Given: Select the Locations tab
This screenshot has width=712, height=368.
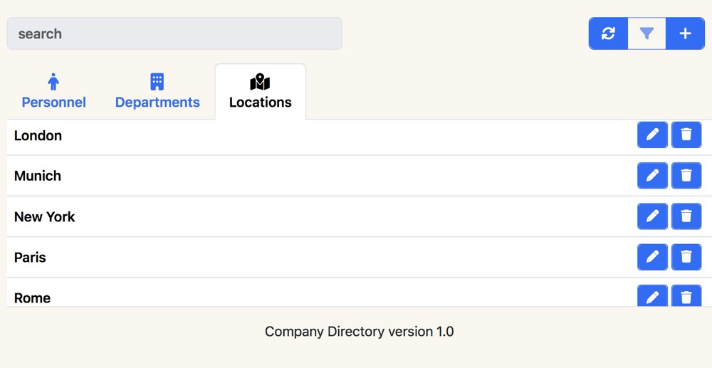Looking at the screenshot, I should coord(261,92).
